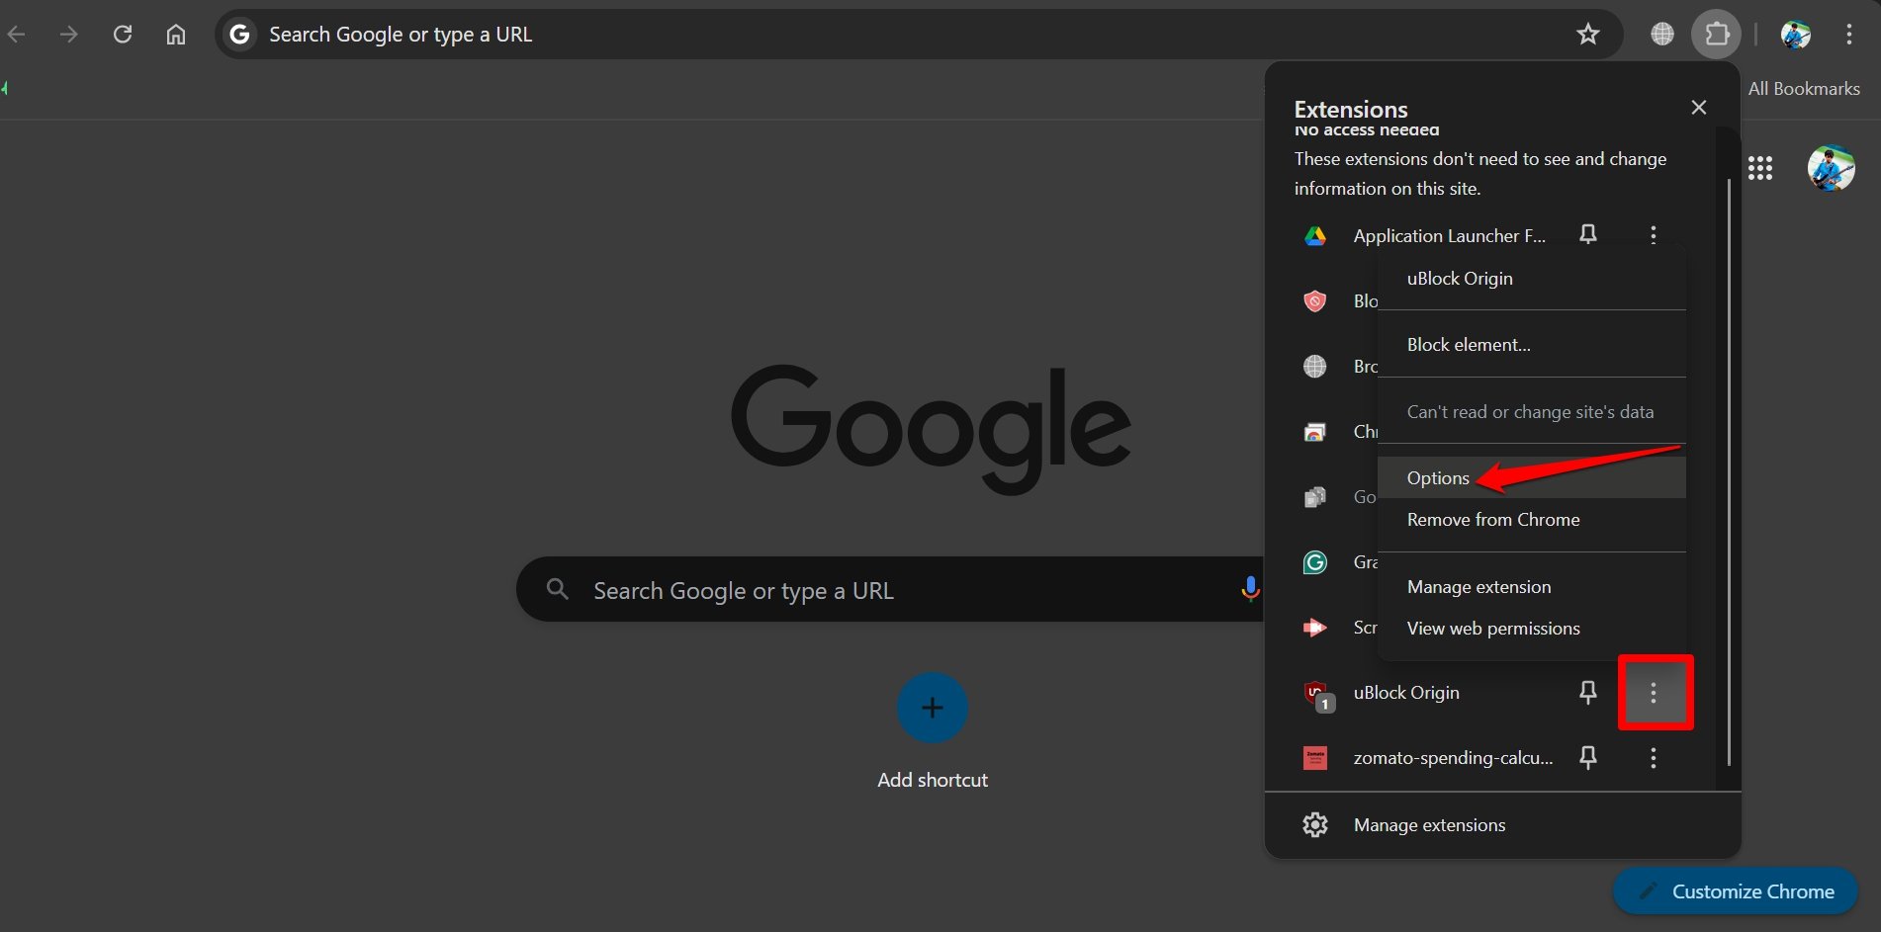Select View web permissions
The height and width of the screenshot is (932, 1881).
(1532, 629)
